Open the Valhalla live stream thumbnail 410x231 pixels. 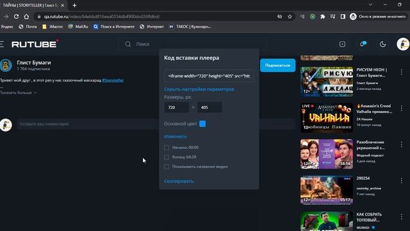click(327, 118)
